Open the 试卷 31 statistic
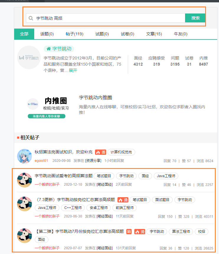This screenshot has height=254, width=219. tap(189, 61)
